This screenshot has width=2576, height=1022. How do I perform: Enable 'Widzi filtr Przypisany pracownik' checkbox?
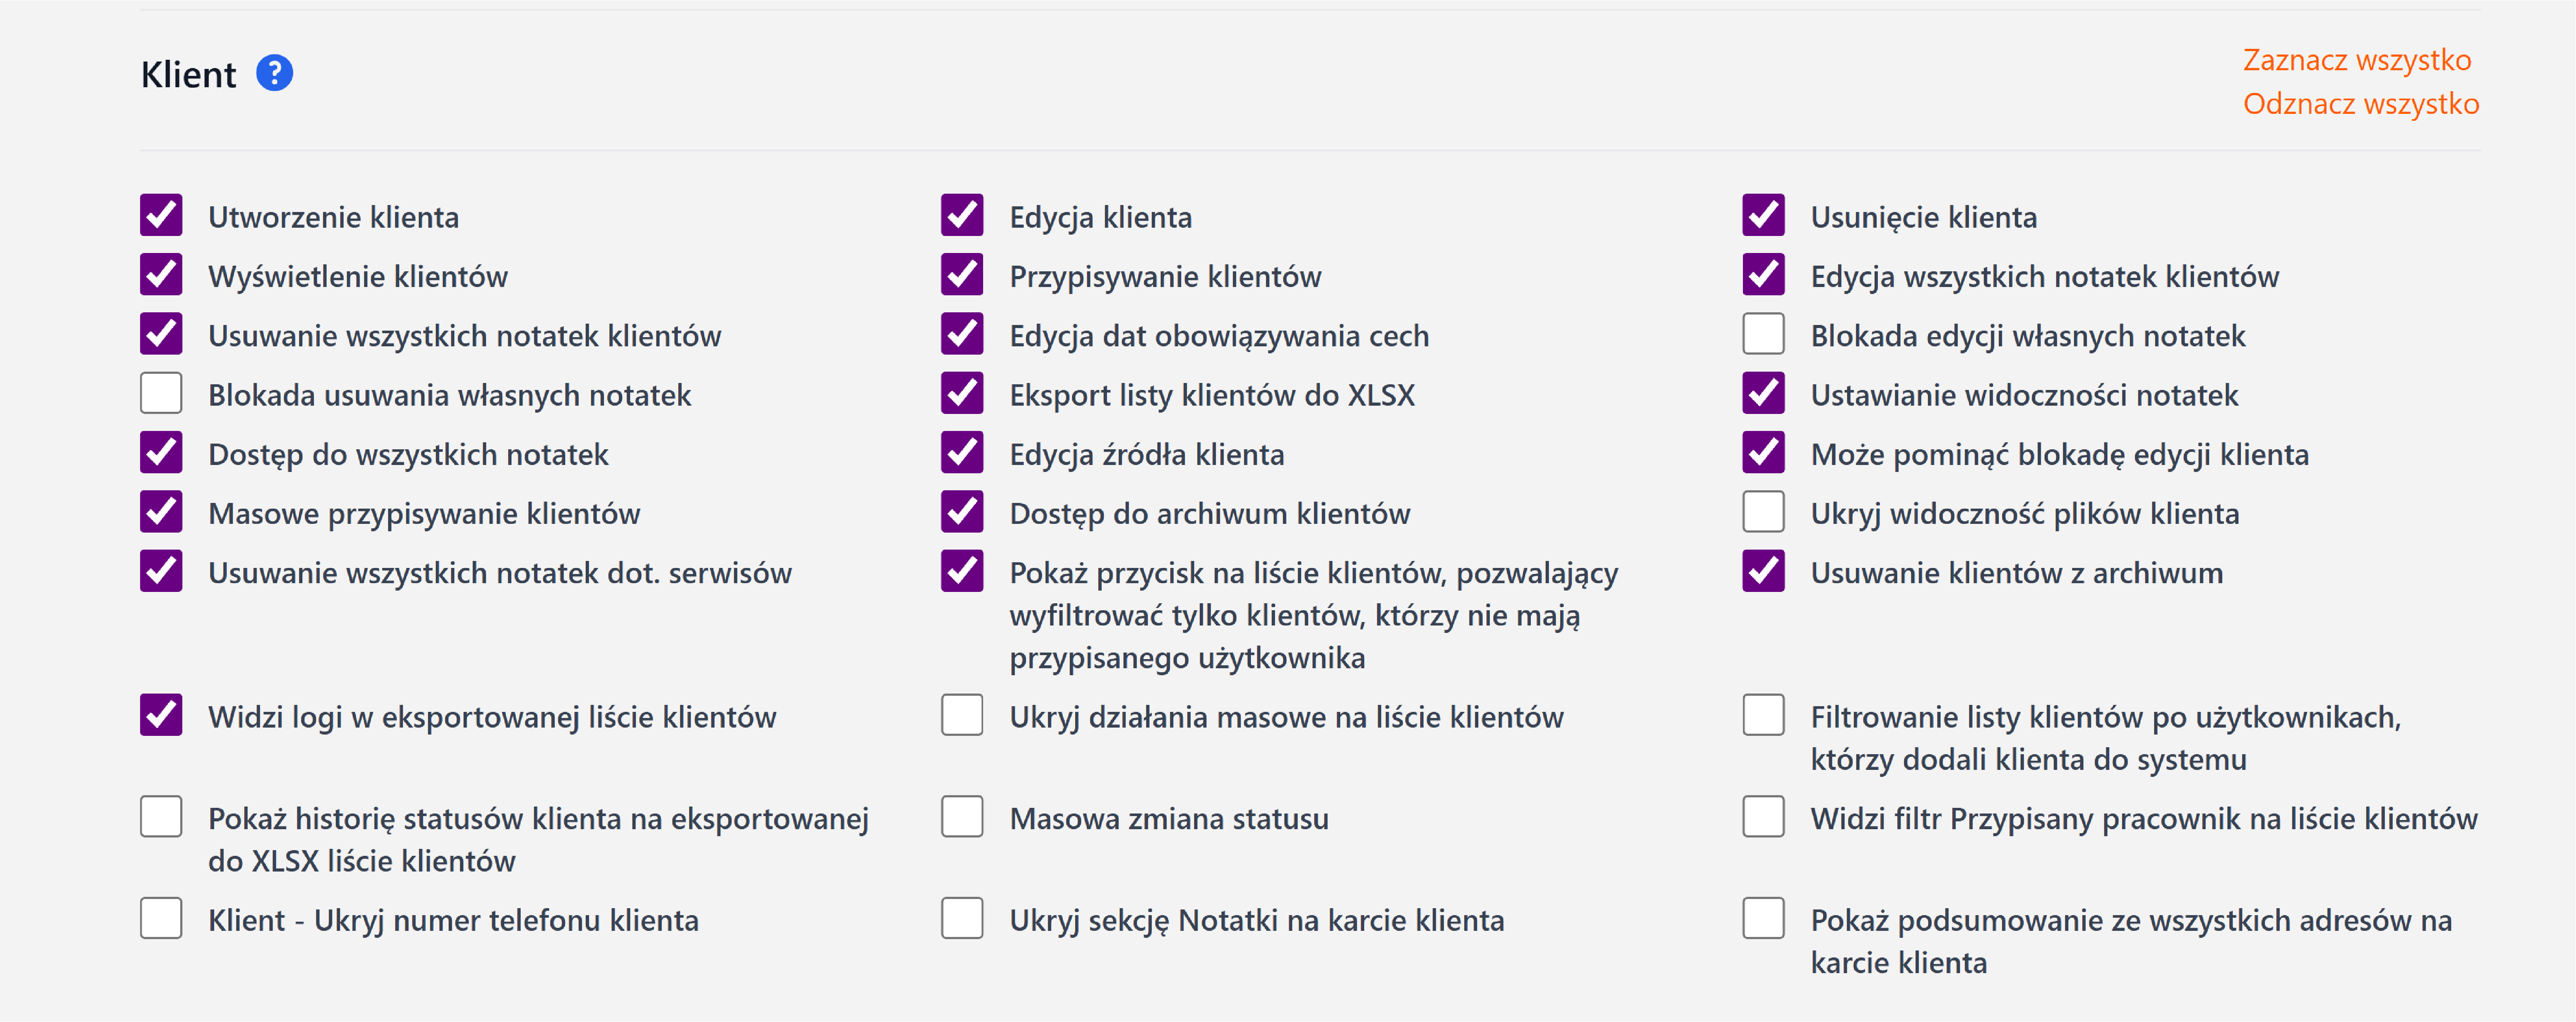1763,817
